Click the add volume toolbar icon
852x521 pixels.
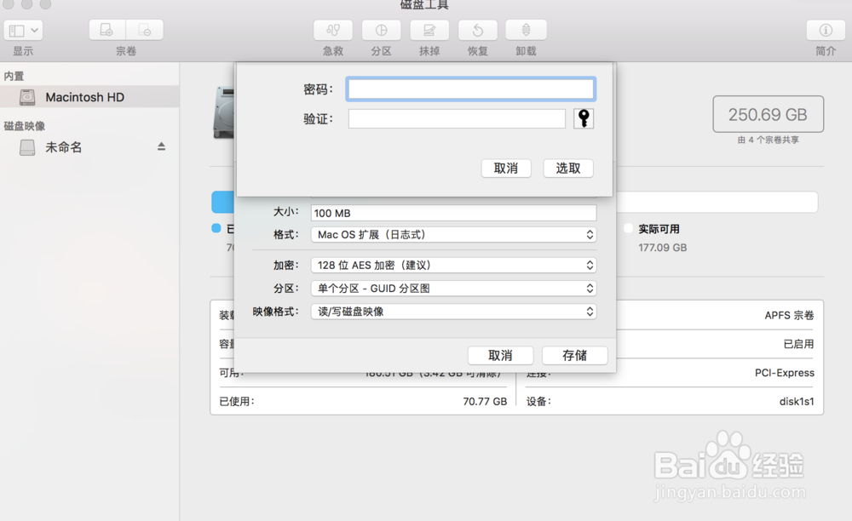pyautogui.click(x=107, y=30)
